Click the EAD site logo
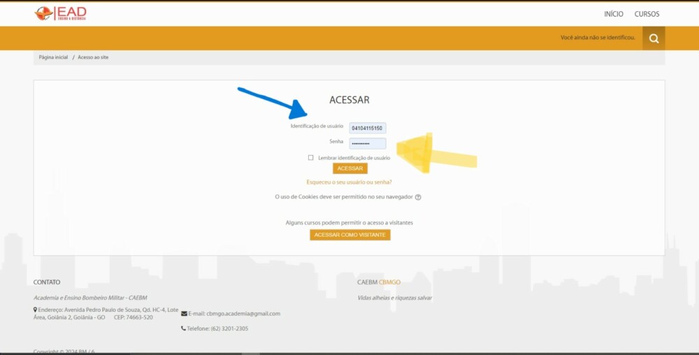 coord(61,13)
